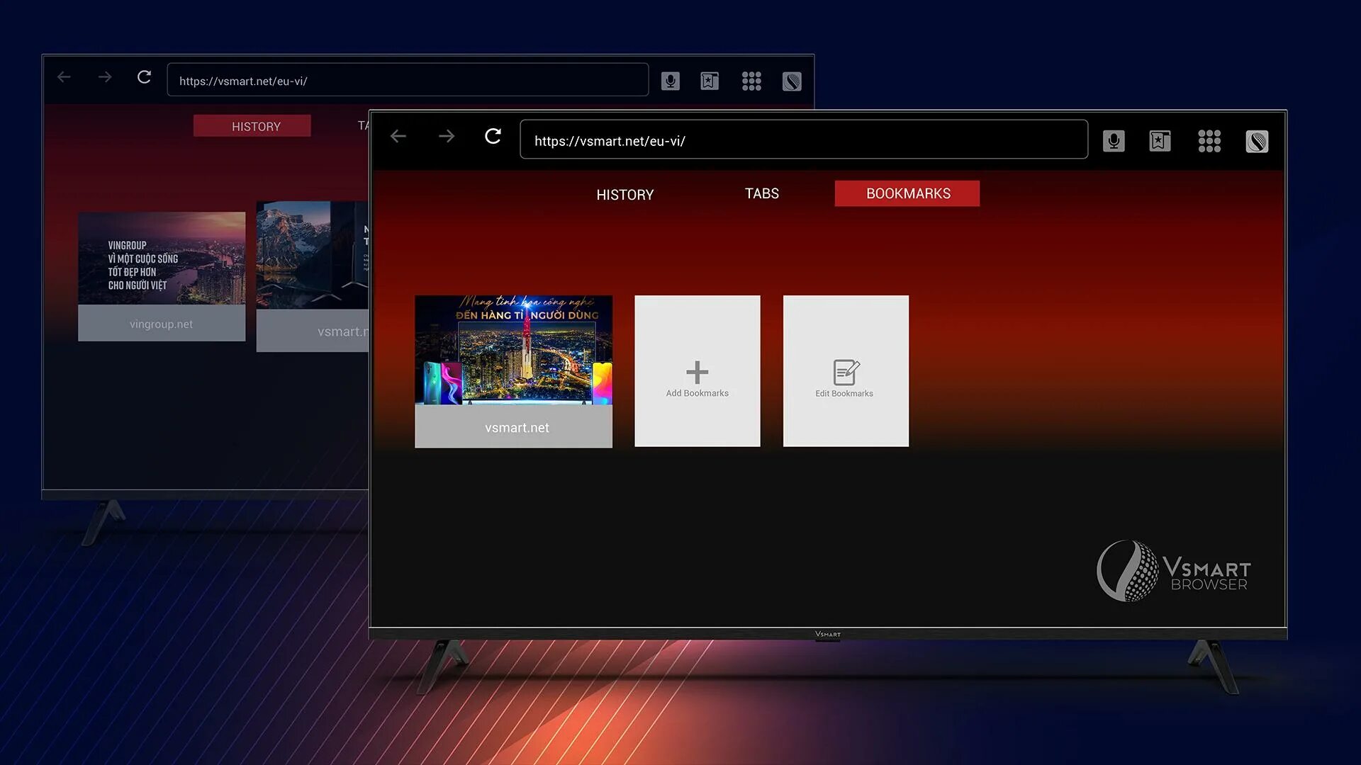Open bookmark icon in rear window toolbar

pos(710,81)
